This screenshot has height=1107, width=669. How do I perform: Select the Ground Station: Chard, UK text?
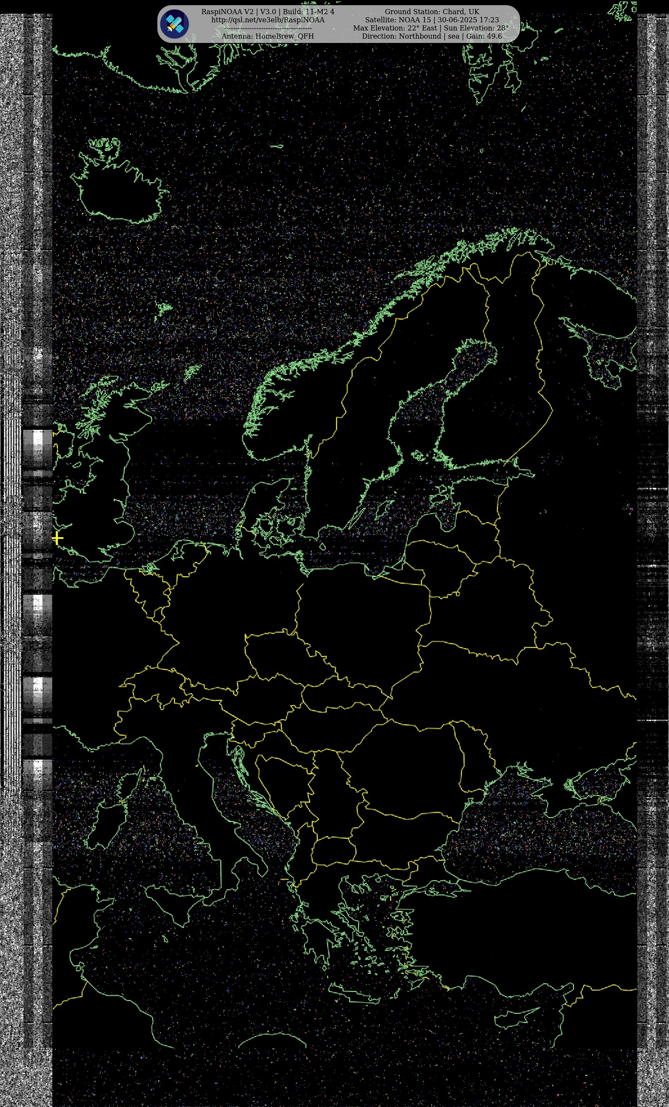[432, 12]
